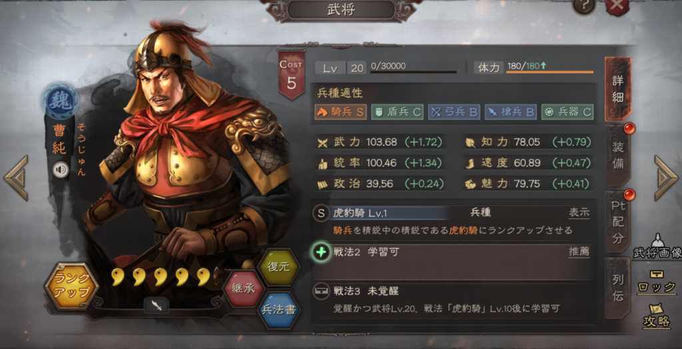This screenshot has width=682, height=349.
Task: Open the 列伝 biography tab
Action: tap(617, 288)
